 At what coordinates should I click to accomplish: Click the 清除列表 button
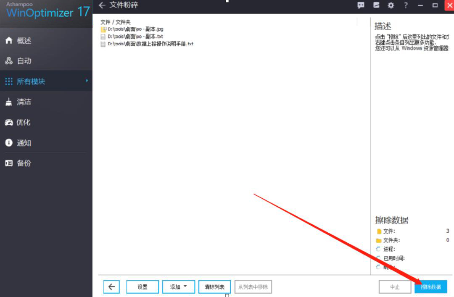point(214,287)
